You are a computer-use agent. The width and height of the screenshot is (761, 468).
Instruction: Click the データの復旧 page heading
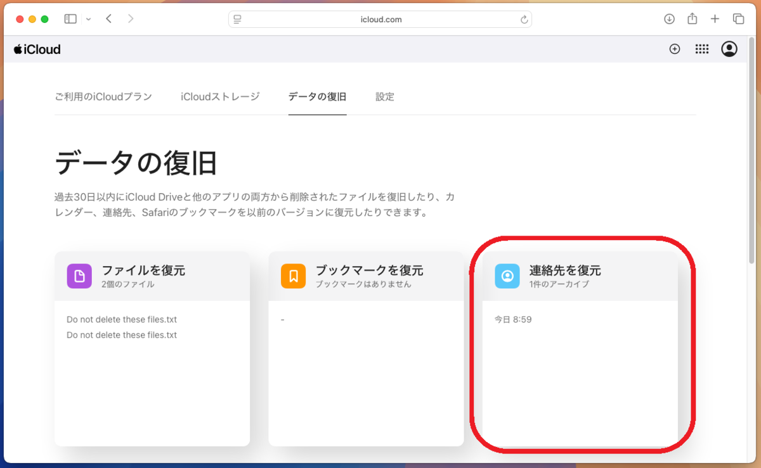[x=136, y=163]
